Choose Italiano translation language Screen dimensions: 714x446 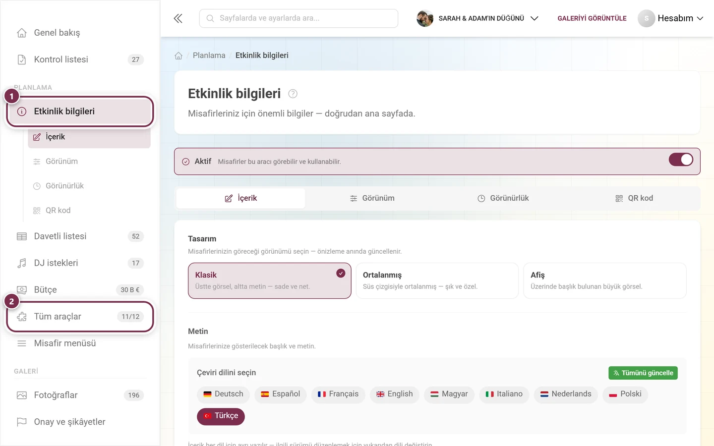tap(504, 394)
